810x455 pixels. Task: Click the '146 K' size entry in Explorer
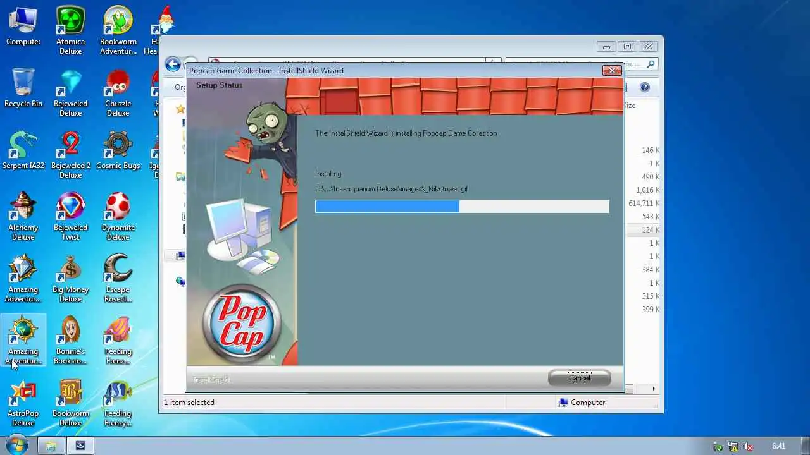point(651,150)
